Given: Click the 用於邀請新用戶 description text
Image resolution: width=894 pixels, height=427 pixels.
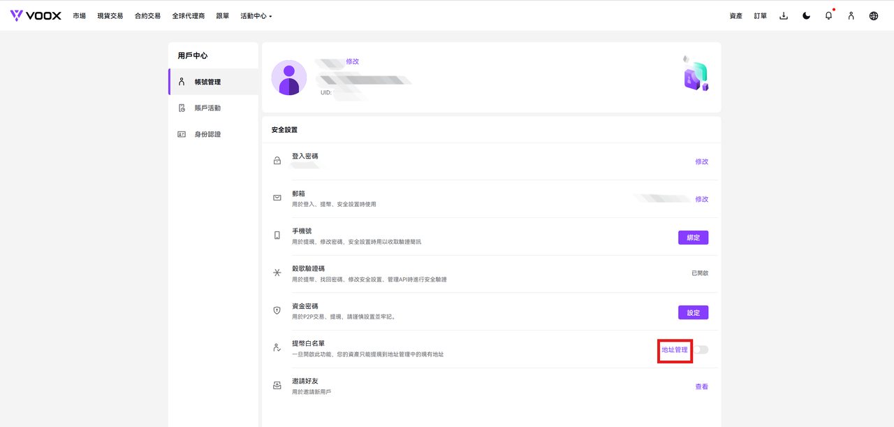Looking at the screenshot, I should [312, 392].
